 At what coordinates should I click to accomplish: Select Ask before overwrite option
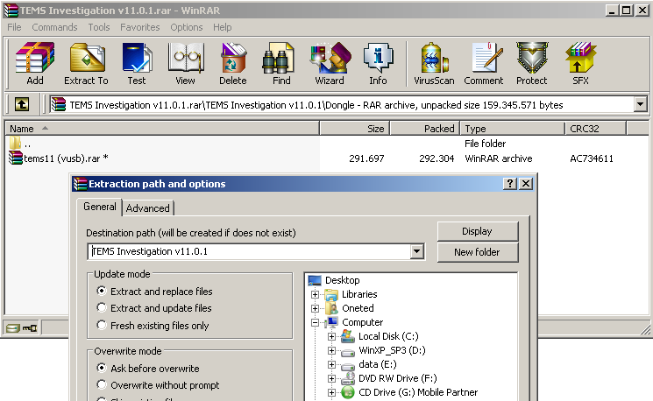pyautogui.click(x=148, y=368)
